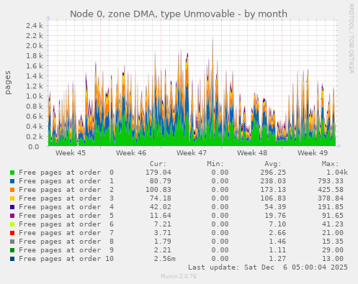This screenshot has width=358, height=284.
Task: Click the 'Last update' timestamp text
Action: 268,267
